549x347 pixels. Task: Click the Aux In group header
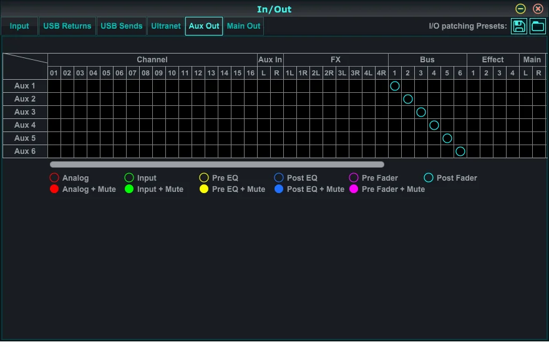[270, 60]
